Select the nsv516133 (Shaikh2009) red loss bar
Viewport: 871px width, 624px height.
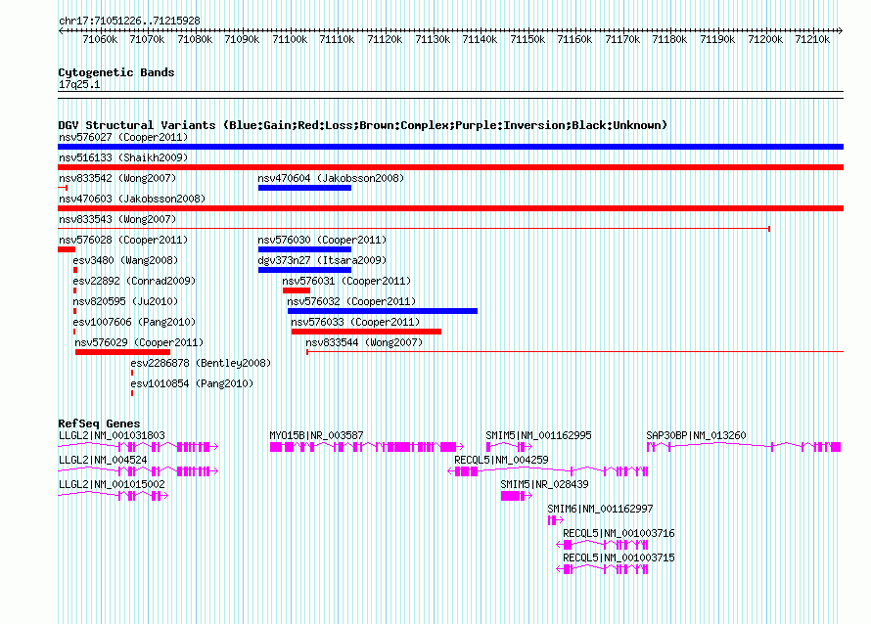(450, 167)
